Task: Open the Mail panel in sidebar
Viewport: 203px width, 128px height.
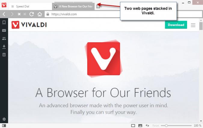Action: [x=4, y=30]
